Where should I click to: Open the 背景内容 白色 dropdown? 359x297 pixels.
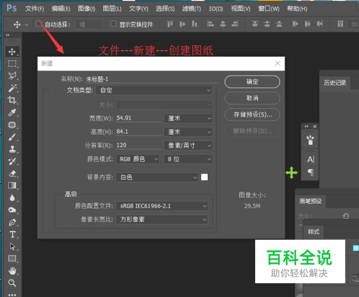(157, 177)
